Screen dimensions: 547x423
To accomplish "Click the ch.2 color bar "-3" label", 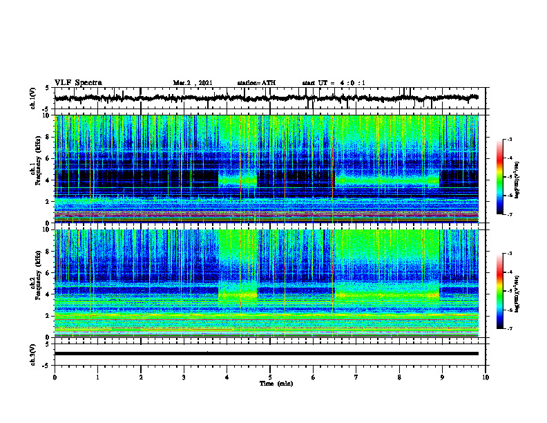I will 510,254.
